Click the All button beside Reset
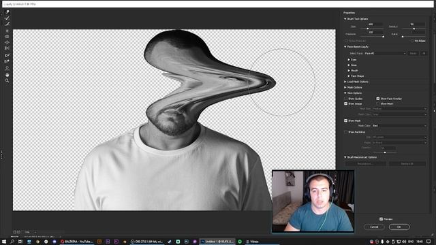The image size is (436, 245). pyautogui.click(x=424, y=53)
